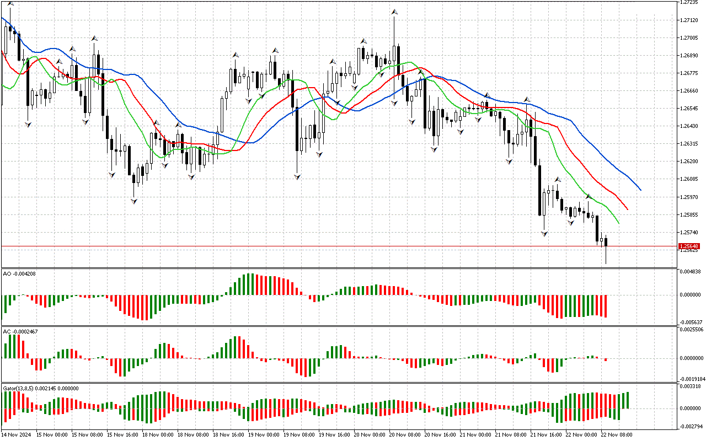Select the AO scale minimum -0.005637

tap(690, 322)
